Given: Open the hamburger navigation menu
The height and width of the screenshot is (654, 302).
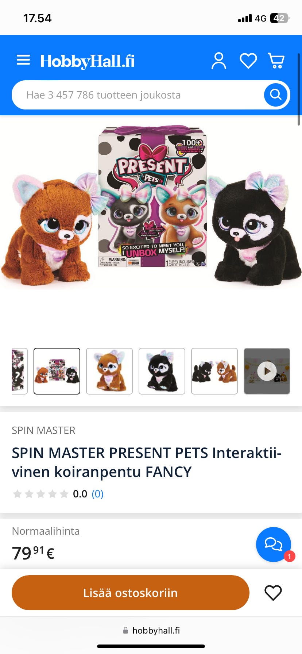Looking at the screenshot, I should 23,60.
